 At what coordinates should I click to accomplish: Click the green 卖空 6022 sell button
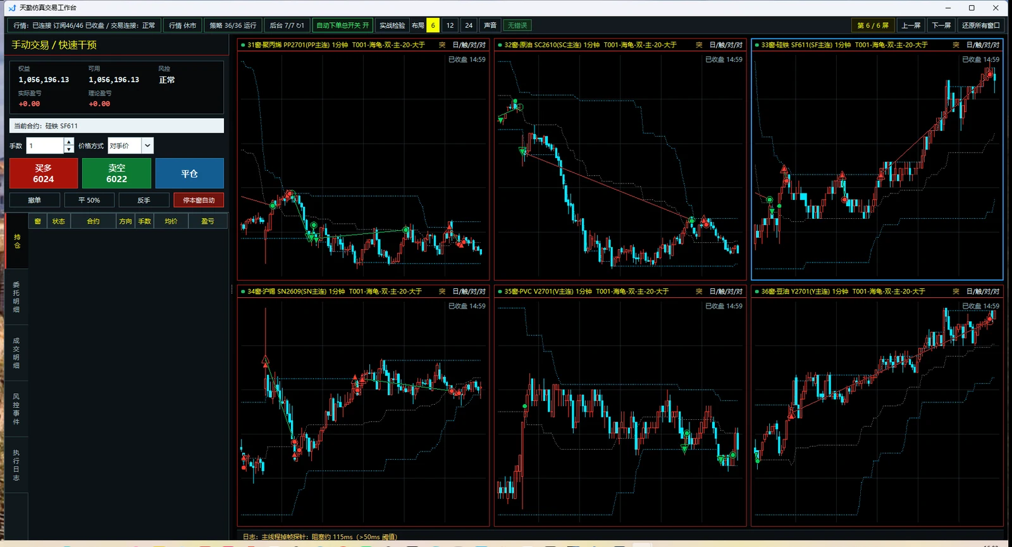pyautogui.click(x=116, y=173)
